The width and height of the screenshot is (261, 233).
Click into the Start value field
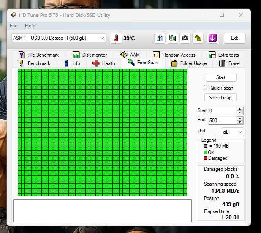coord(223,111)
